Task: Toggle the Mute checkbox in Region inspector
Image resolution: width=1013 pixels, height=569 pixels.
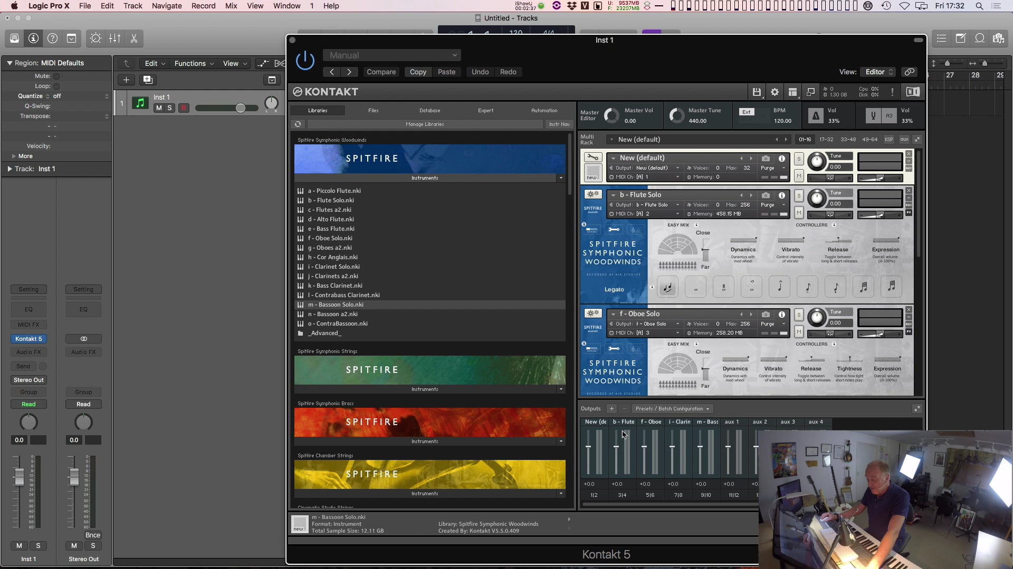Action: pos(56,76)
